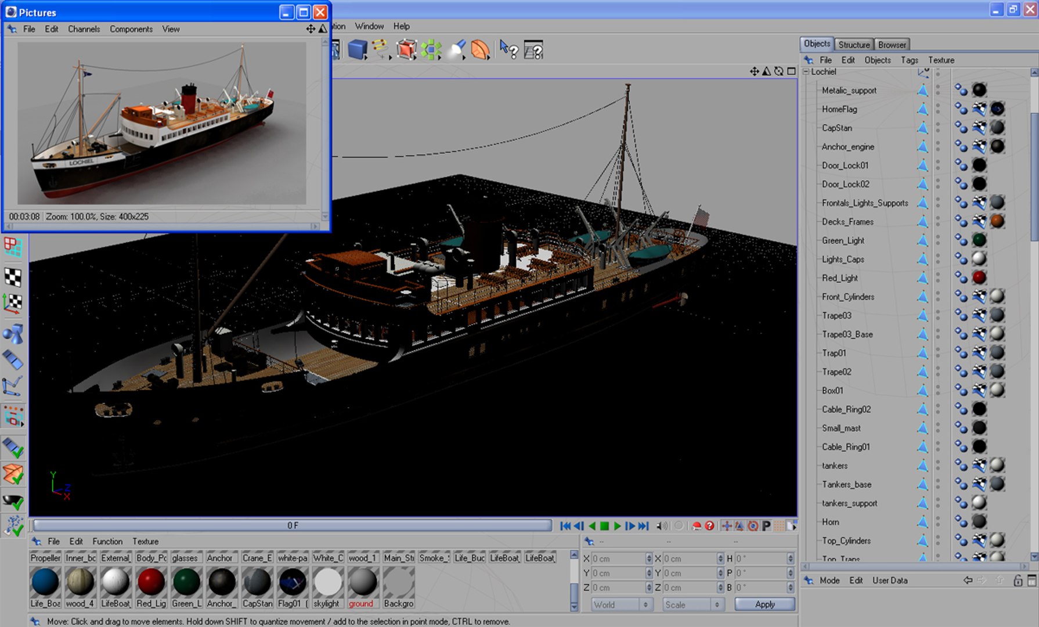Click the X position value stepper arrows
The width and height of the screenshot is (1039, 627).
click(649, 558)
